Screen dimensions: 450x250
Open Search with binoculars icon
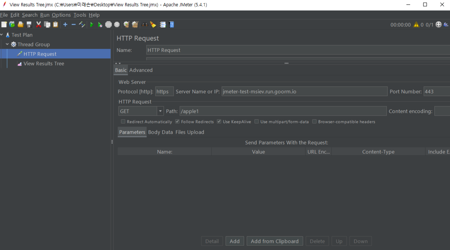pos(145,25)
